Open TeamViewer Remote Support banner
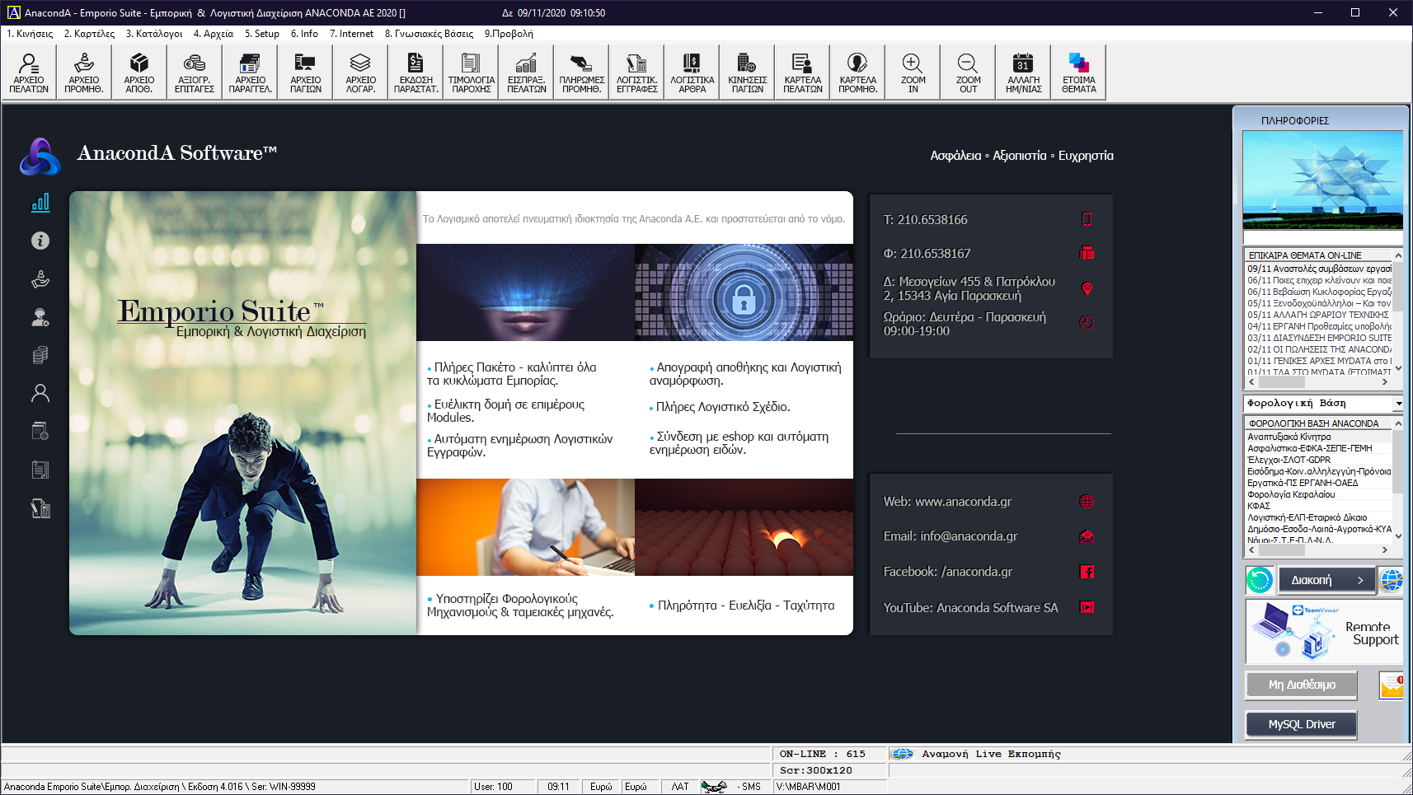The width and height of the screenshot is (1413, 795). coord(1324,632)
